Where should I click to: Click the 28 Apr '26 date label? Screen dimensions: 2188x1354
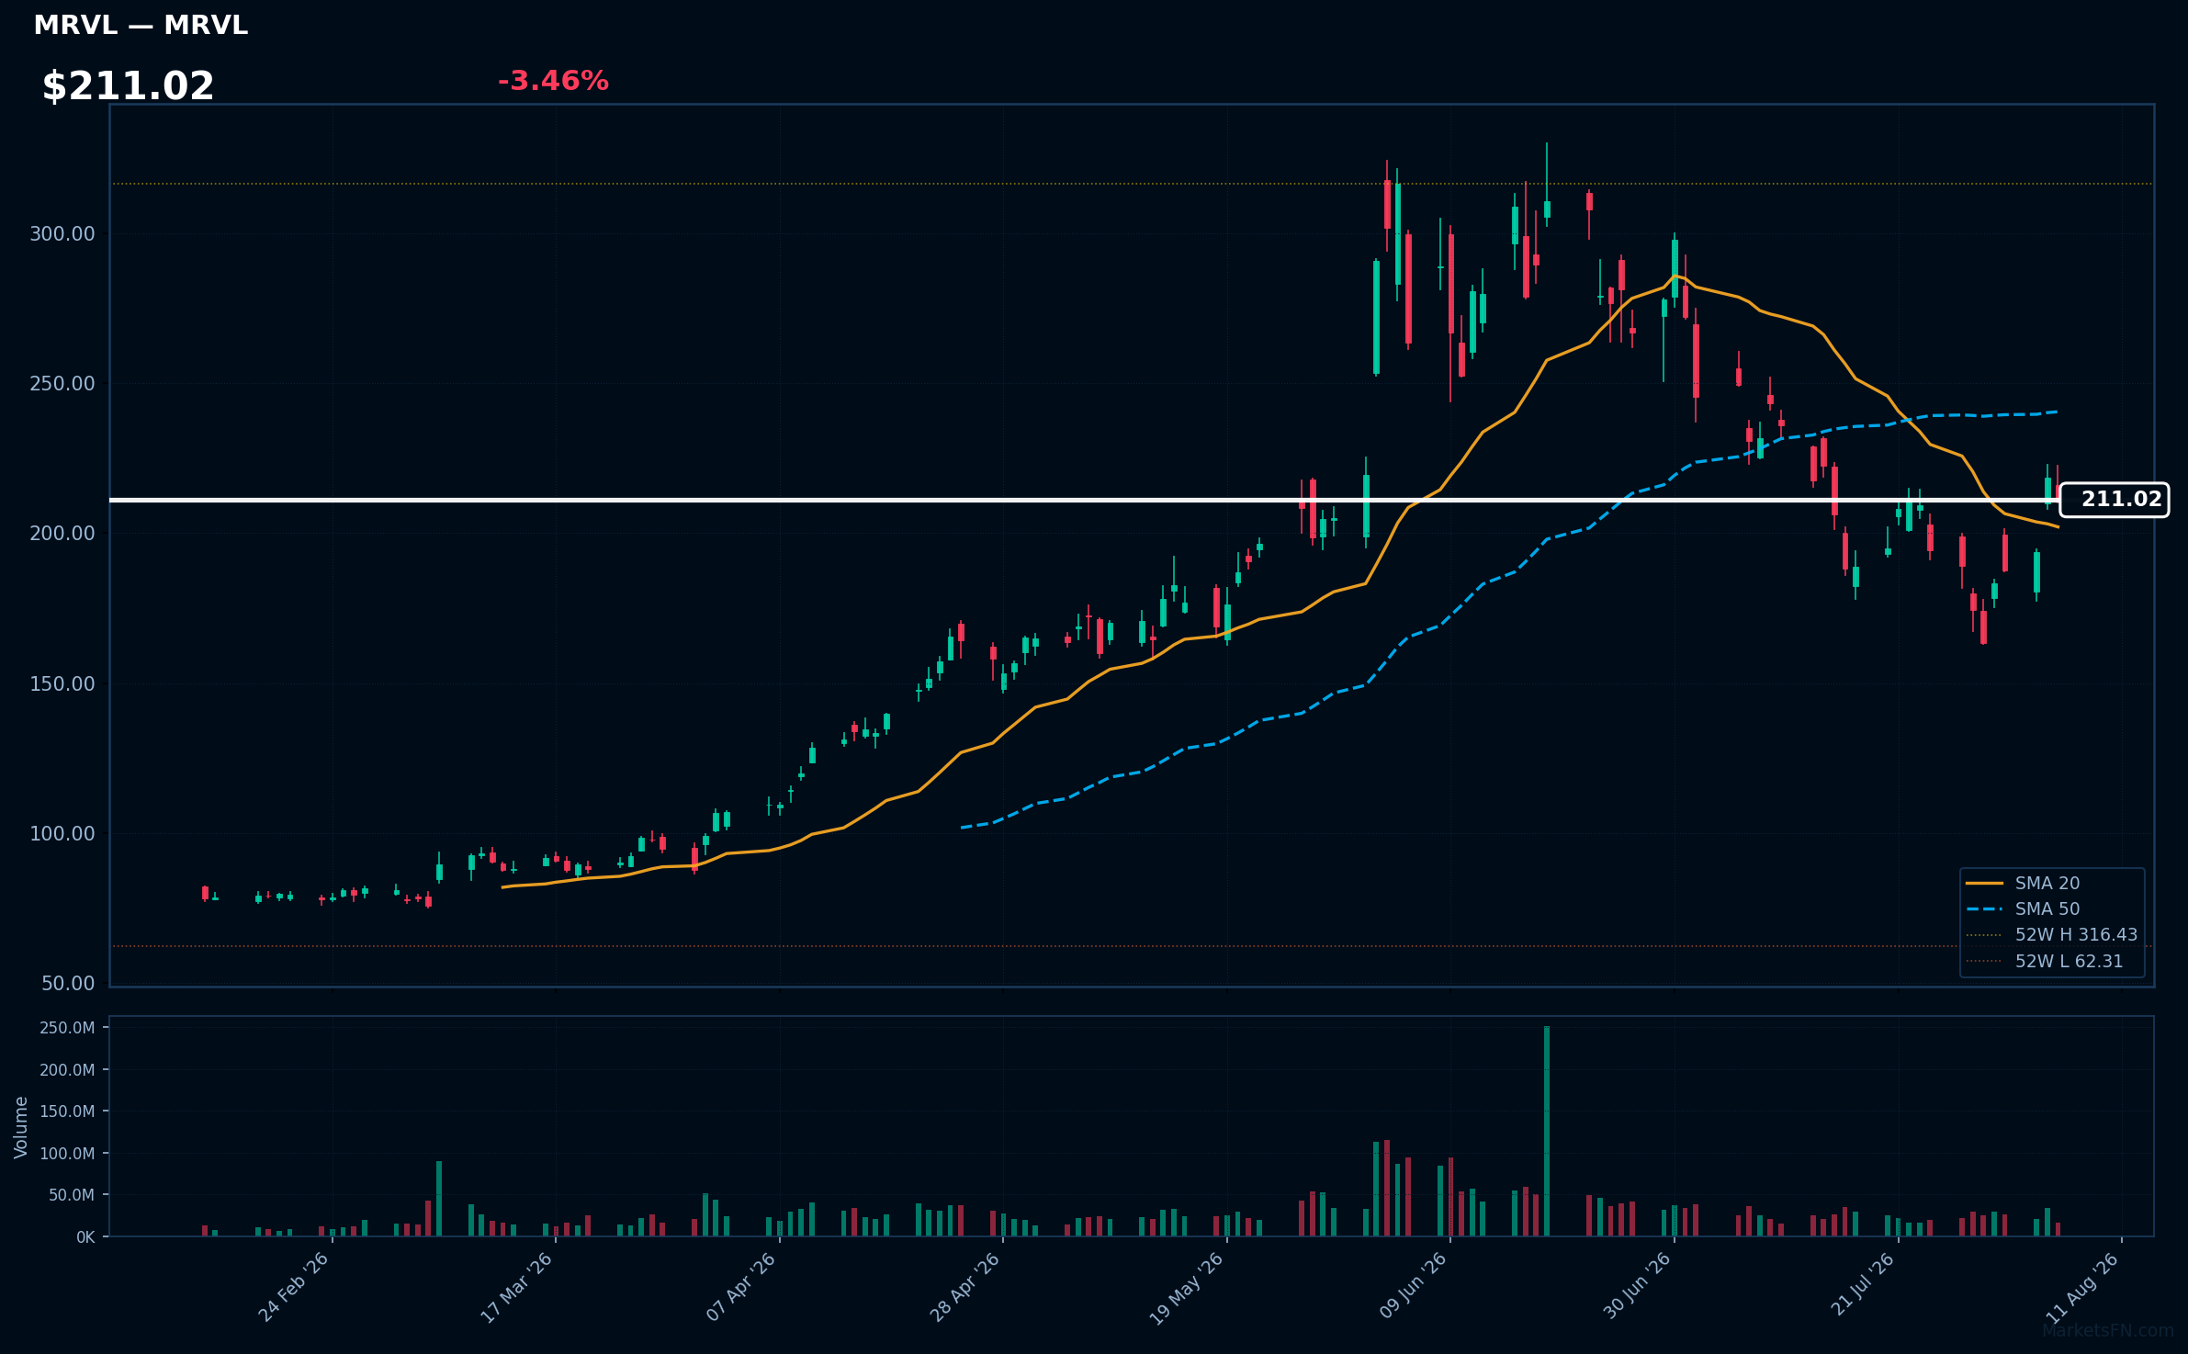point(964,1287)
